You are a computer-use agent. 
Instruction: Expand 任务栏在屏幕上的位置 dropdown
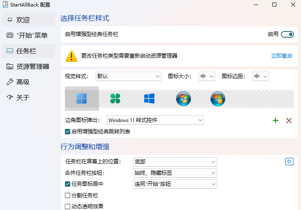tap(175, 162)
